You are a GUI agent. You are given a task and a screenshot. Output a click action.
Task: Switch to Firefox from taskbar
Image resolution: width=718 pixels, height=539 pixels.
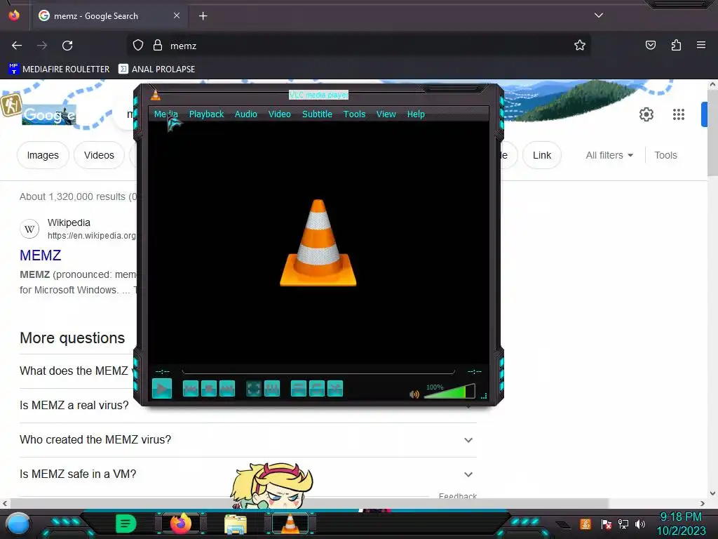pos(181,524)
